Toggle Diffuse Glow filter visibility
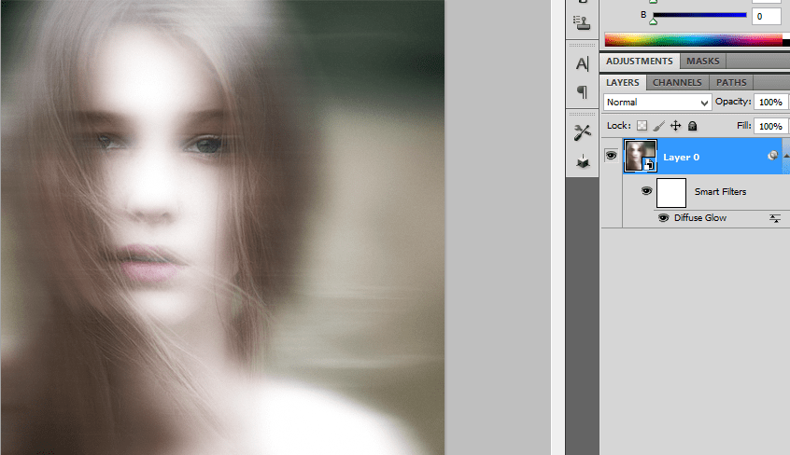This screenshot has width=790, height=455. [664, 217]
